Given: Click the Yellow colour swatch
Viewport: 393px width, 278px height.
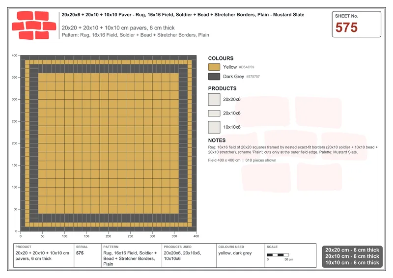Looking at the screenshot, I should (214, 67).
